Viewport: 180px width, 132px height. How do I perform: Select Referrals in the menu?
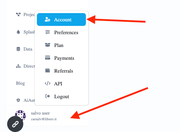point(61,71)
